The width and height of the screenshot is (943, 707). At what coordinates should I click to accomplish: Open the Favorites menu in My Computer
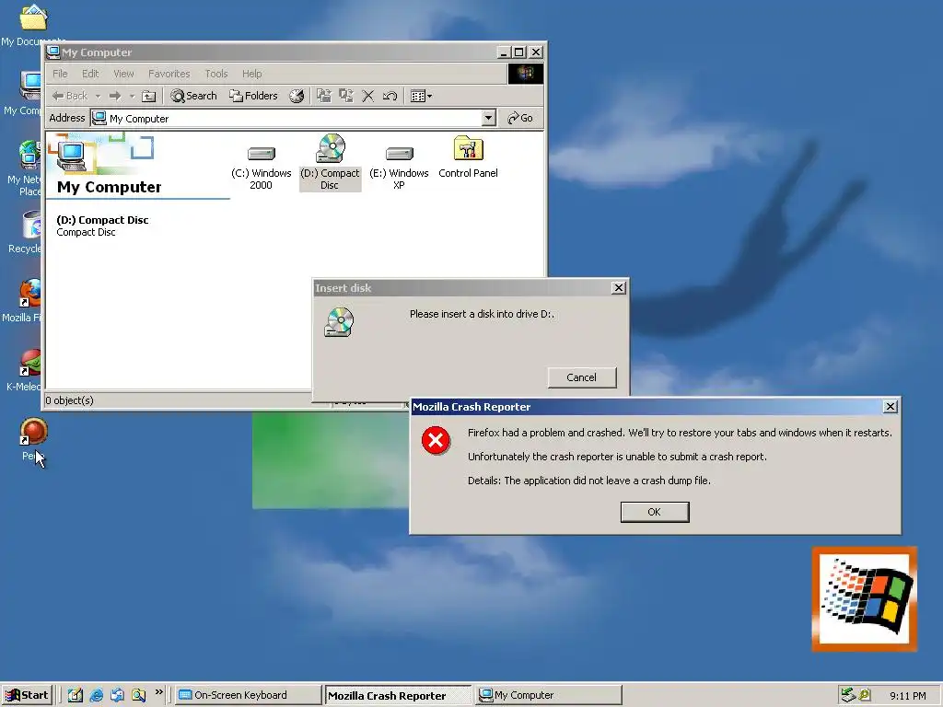(169, 74)
